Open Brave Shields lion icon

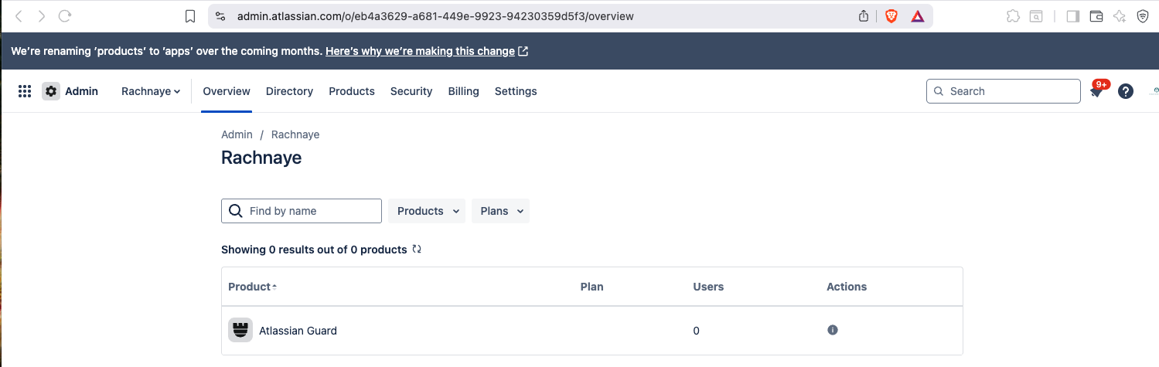tap(891, 16)
